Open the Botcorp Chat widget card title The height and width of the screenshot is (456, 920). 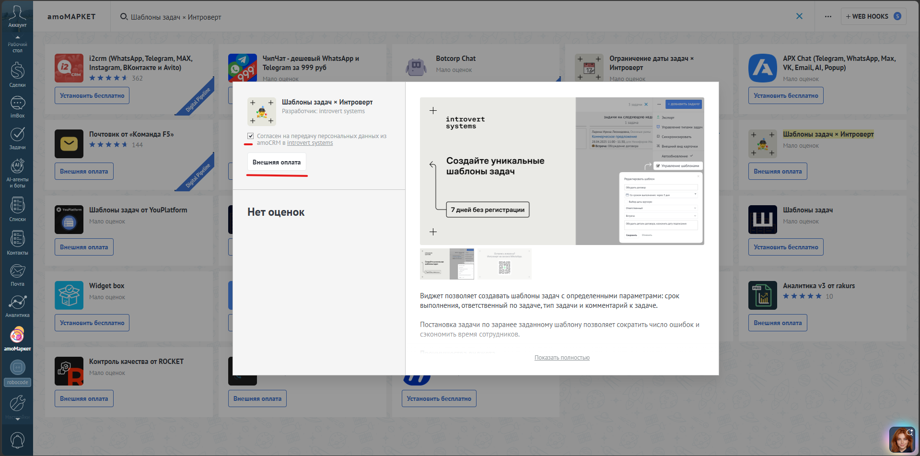click(x=455, y=58)
